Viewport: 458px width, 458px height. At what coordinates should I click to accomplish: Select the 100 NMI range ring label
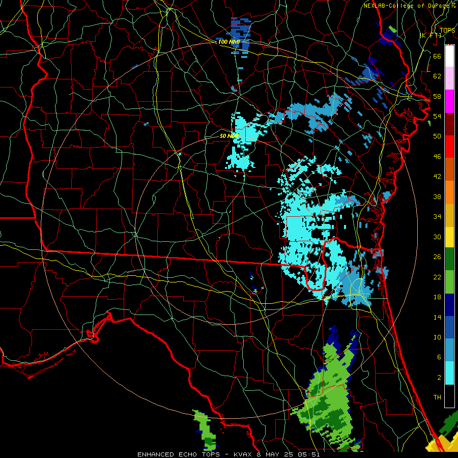tap(229, 42)
